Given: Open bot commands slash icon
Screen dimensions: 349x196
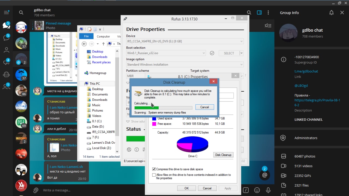Looking at the screenshot, I should pos(246,190).
